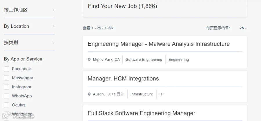This screenshot has width=261, height=121.
Task: Click the Infrastructure tag on HCM job
Action: point(142,94)
